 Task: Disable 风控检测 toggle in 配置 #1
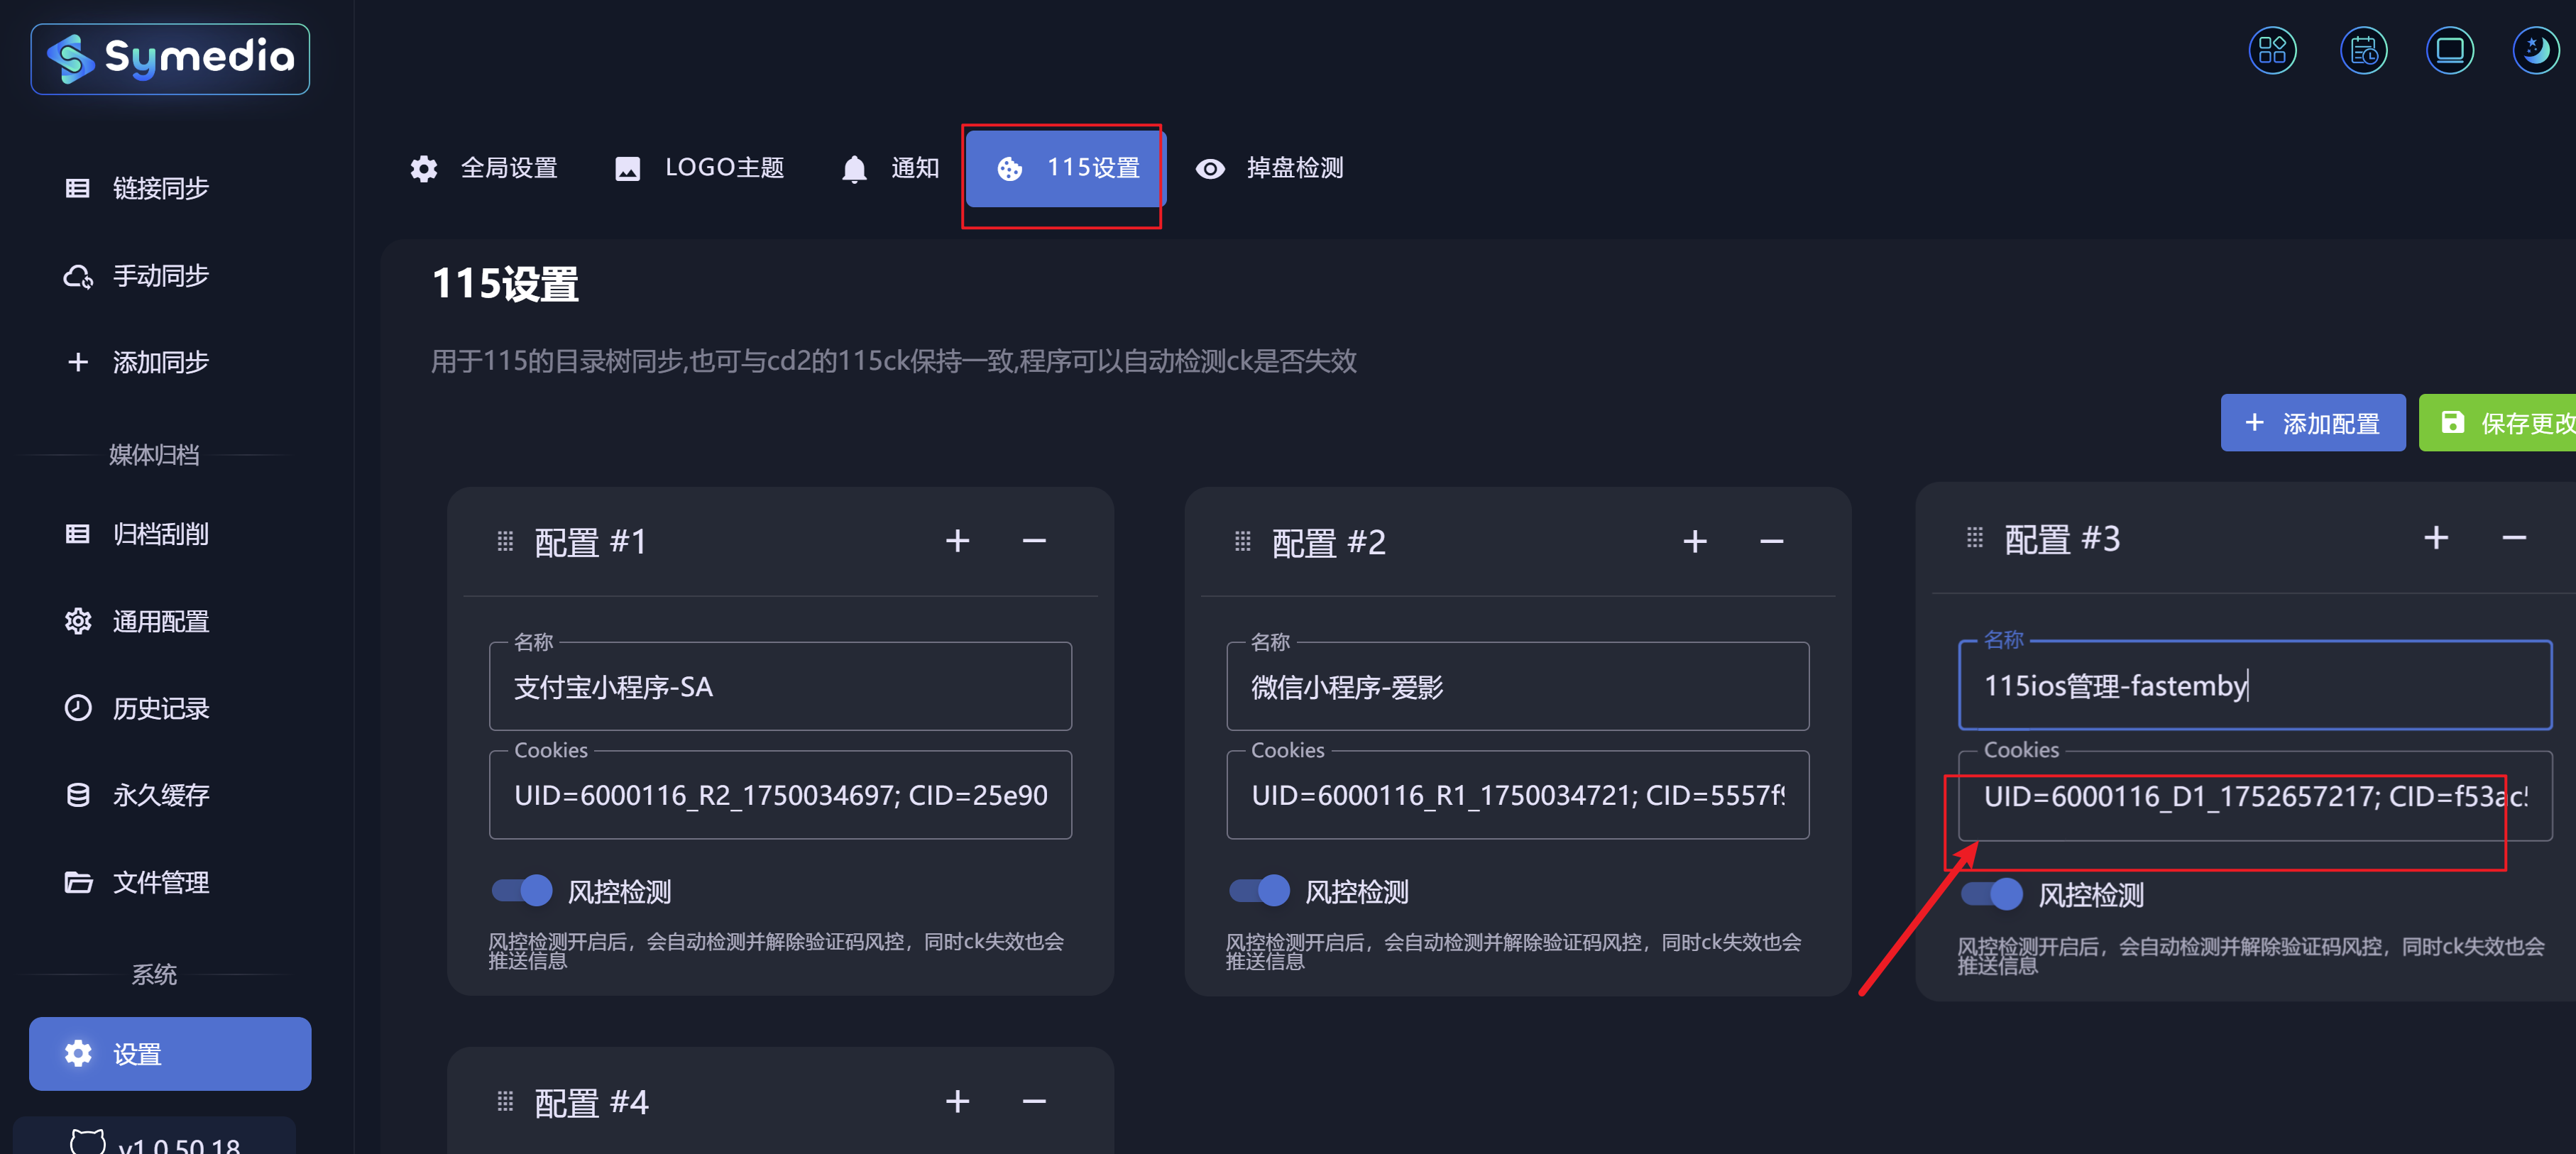(522, 890)
